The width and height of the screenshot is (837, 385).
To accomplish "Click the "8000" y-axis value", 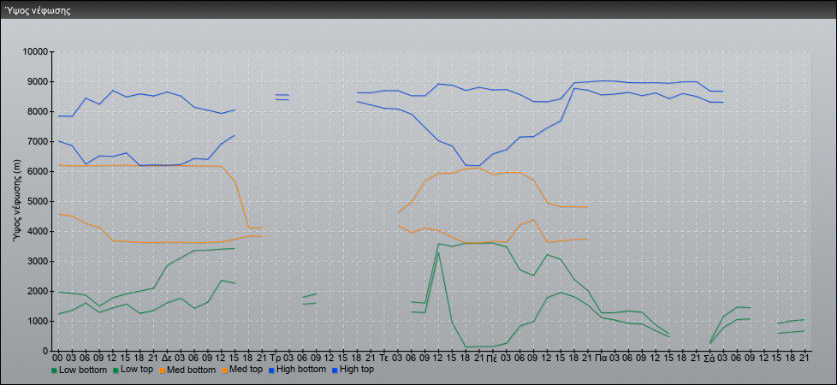I will coord(39,111).
